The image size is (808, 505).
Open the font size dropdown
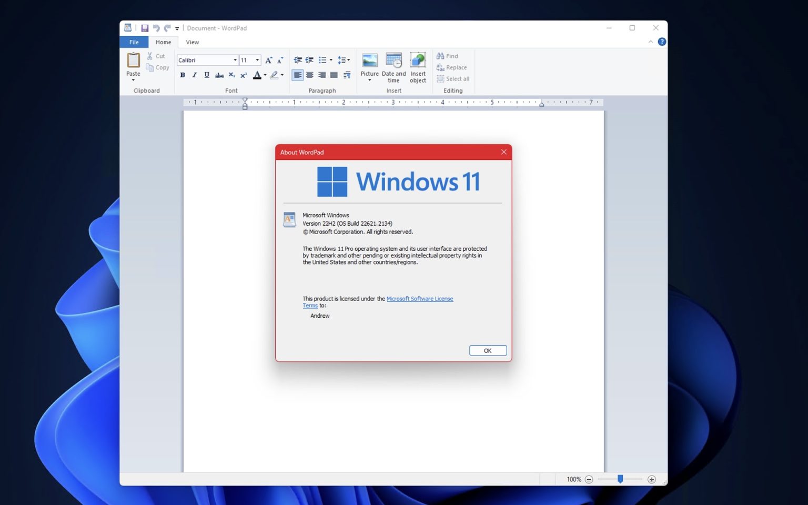click(x=257, y=60)
